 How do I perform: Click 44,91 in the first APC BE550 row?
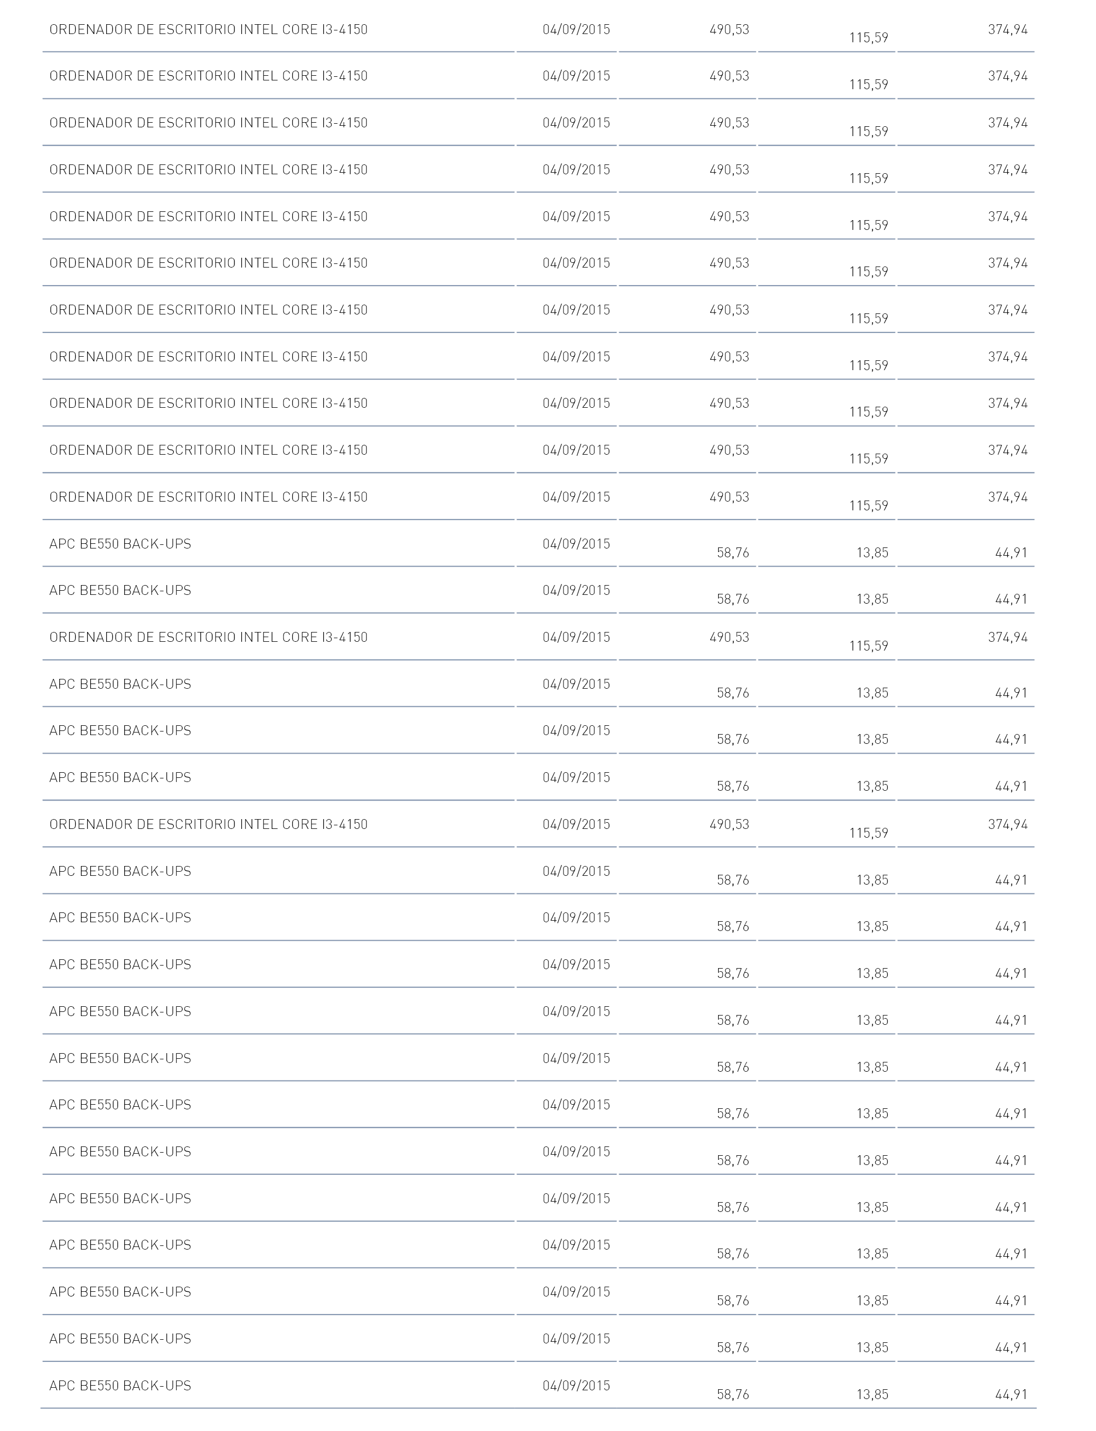click(x=1011, y=553)
